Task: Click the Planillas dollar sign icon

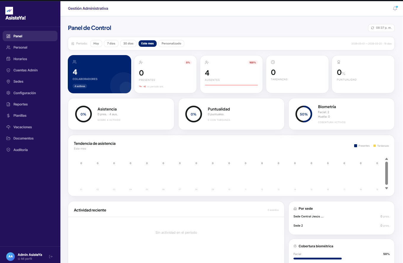Action: pyautogui.click(x=8, y=116)
